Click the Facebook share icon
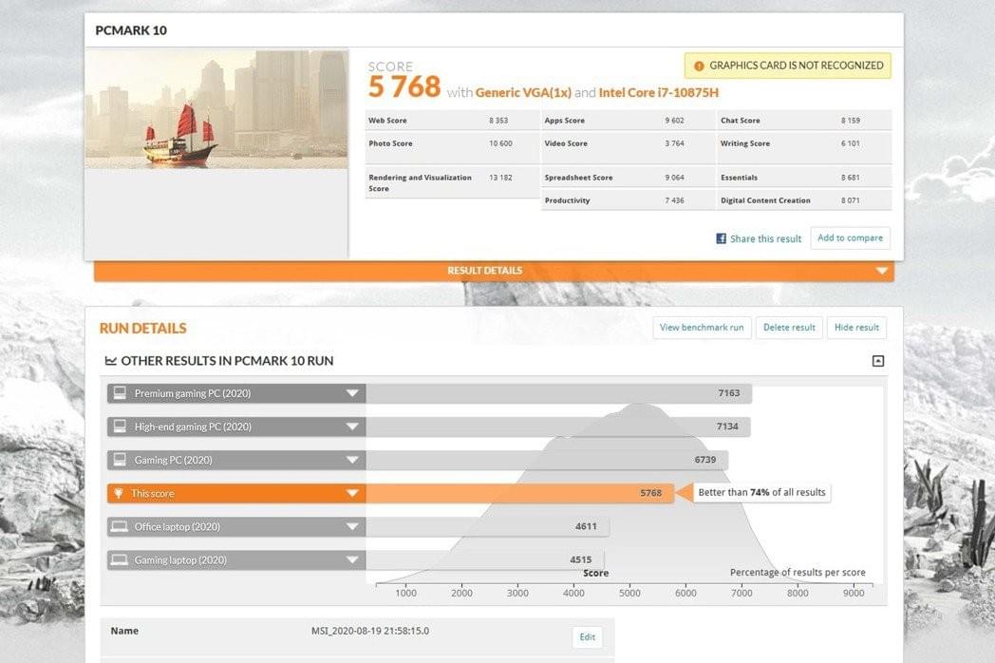The width and height of the screenshot is (995, 663). [x=721, y=238]
